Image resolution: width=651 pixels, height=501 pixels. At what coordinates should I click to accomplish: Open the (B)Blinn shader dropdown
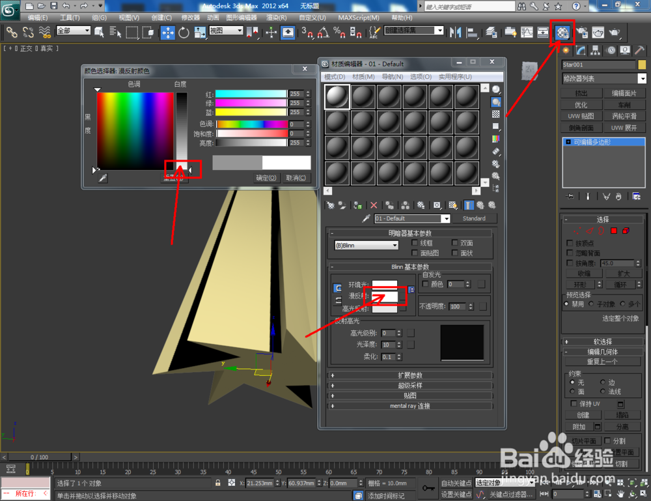click(x=366, y=245)
